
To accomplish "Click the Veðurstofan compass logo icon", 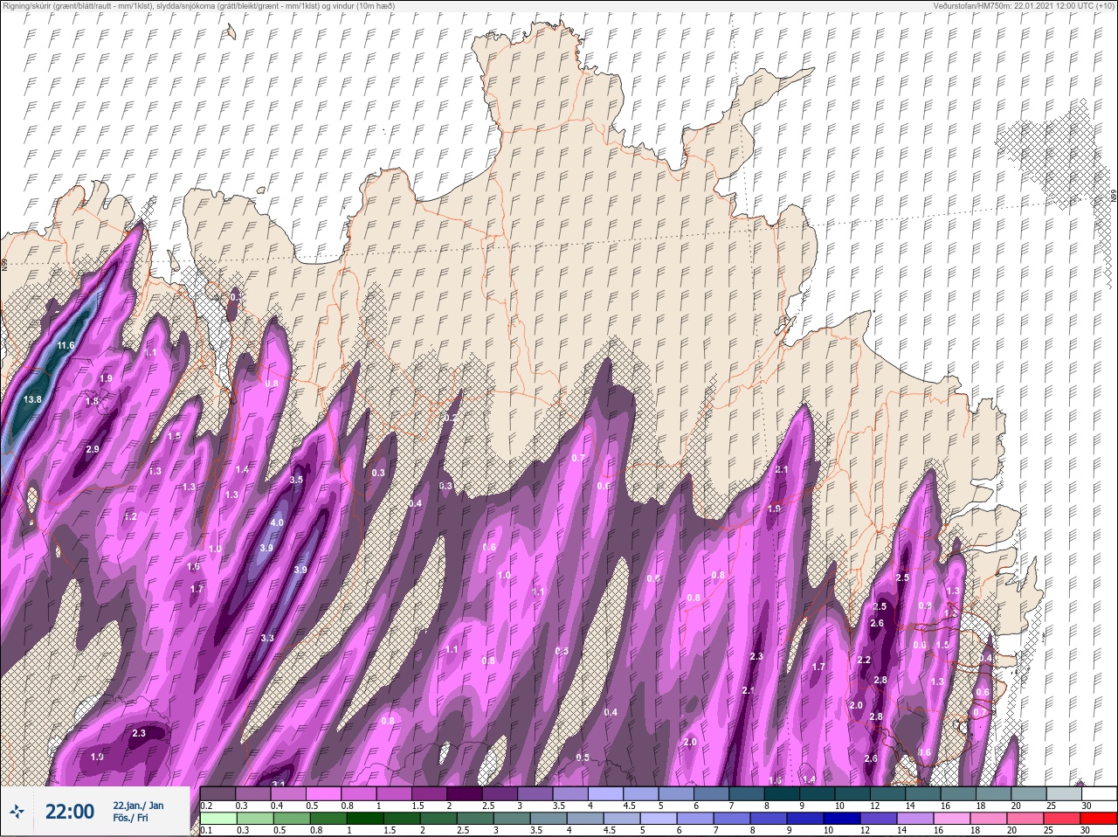I will [x=17, y=812].
